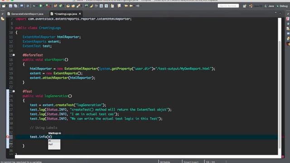Screen dimensions: 290x163
Task: Toggle the Block Selection Mode icon
Action: pos(101,6)
